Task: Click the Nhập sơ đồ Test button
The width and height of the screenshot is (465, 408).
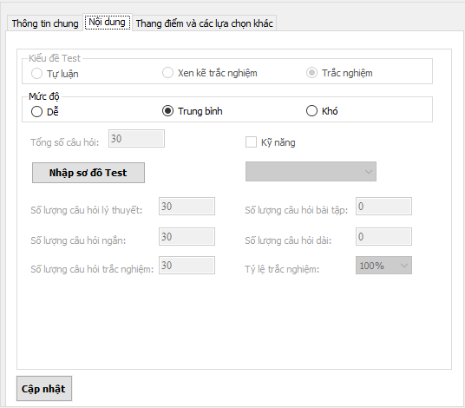Action: point(88,173)
